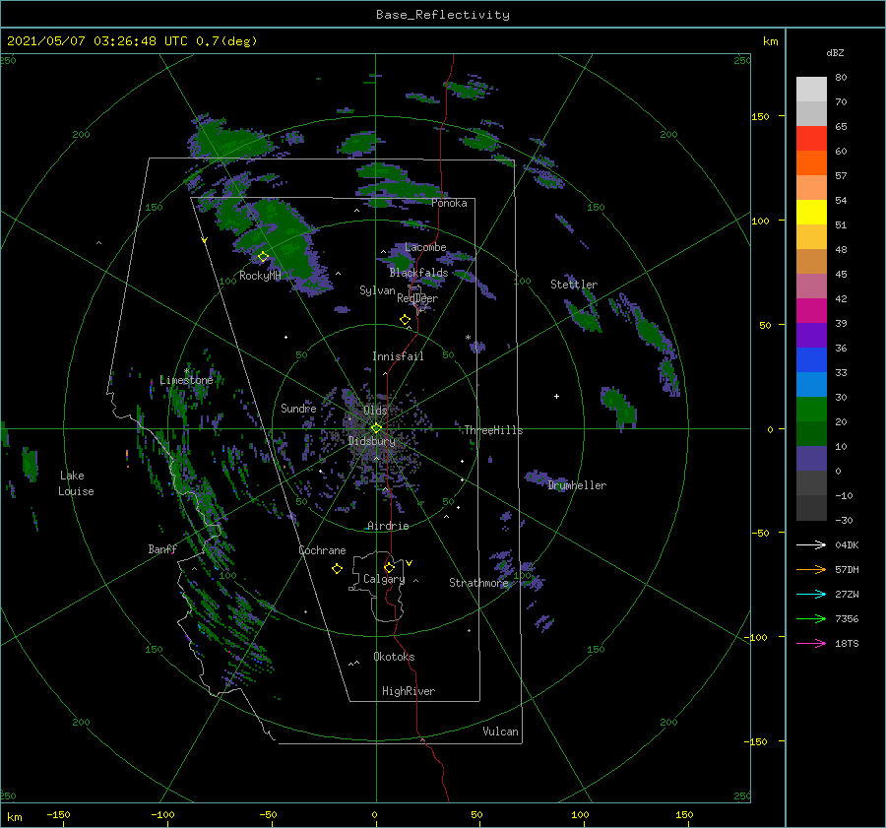This screenshot has height=828, width=886.
Task: Click the Lake Louise map label
Action: (76, 483)
